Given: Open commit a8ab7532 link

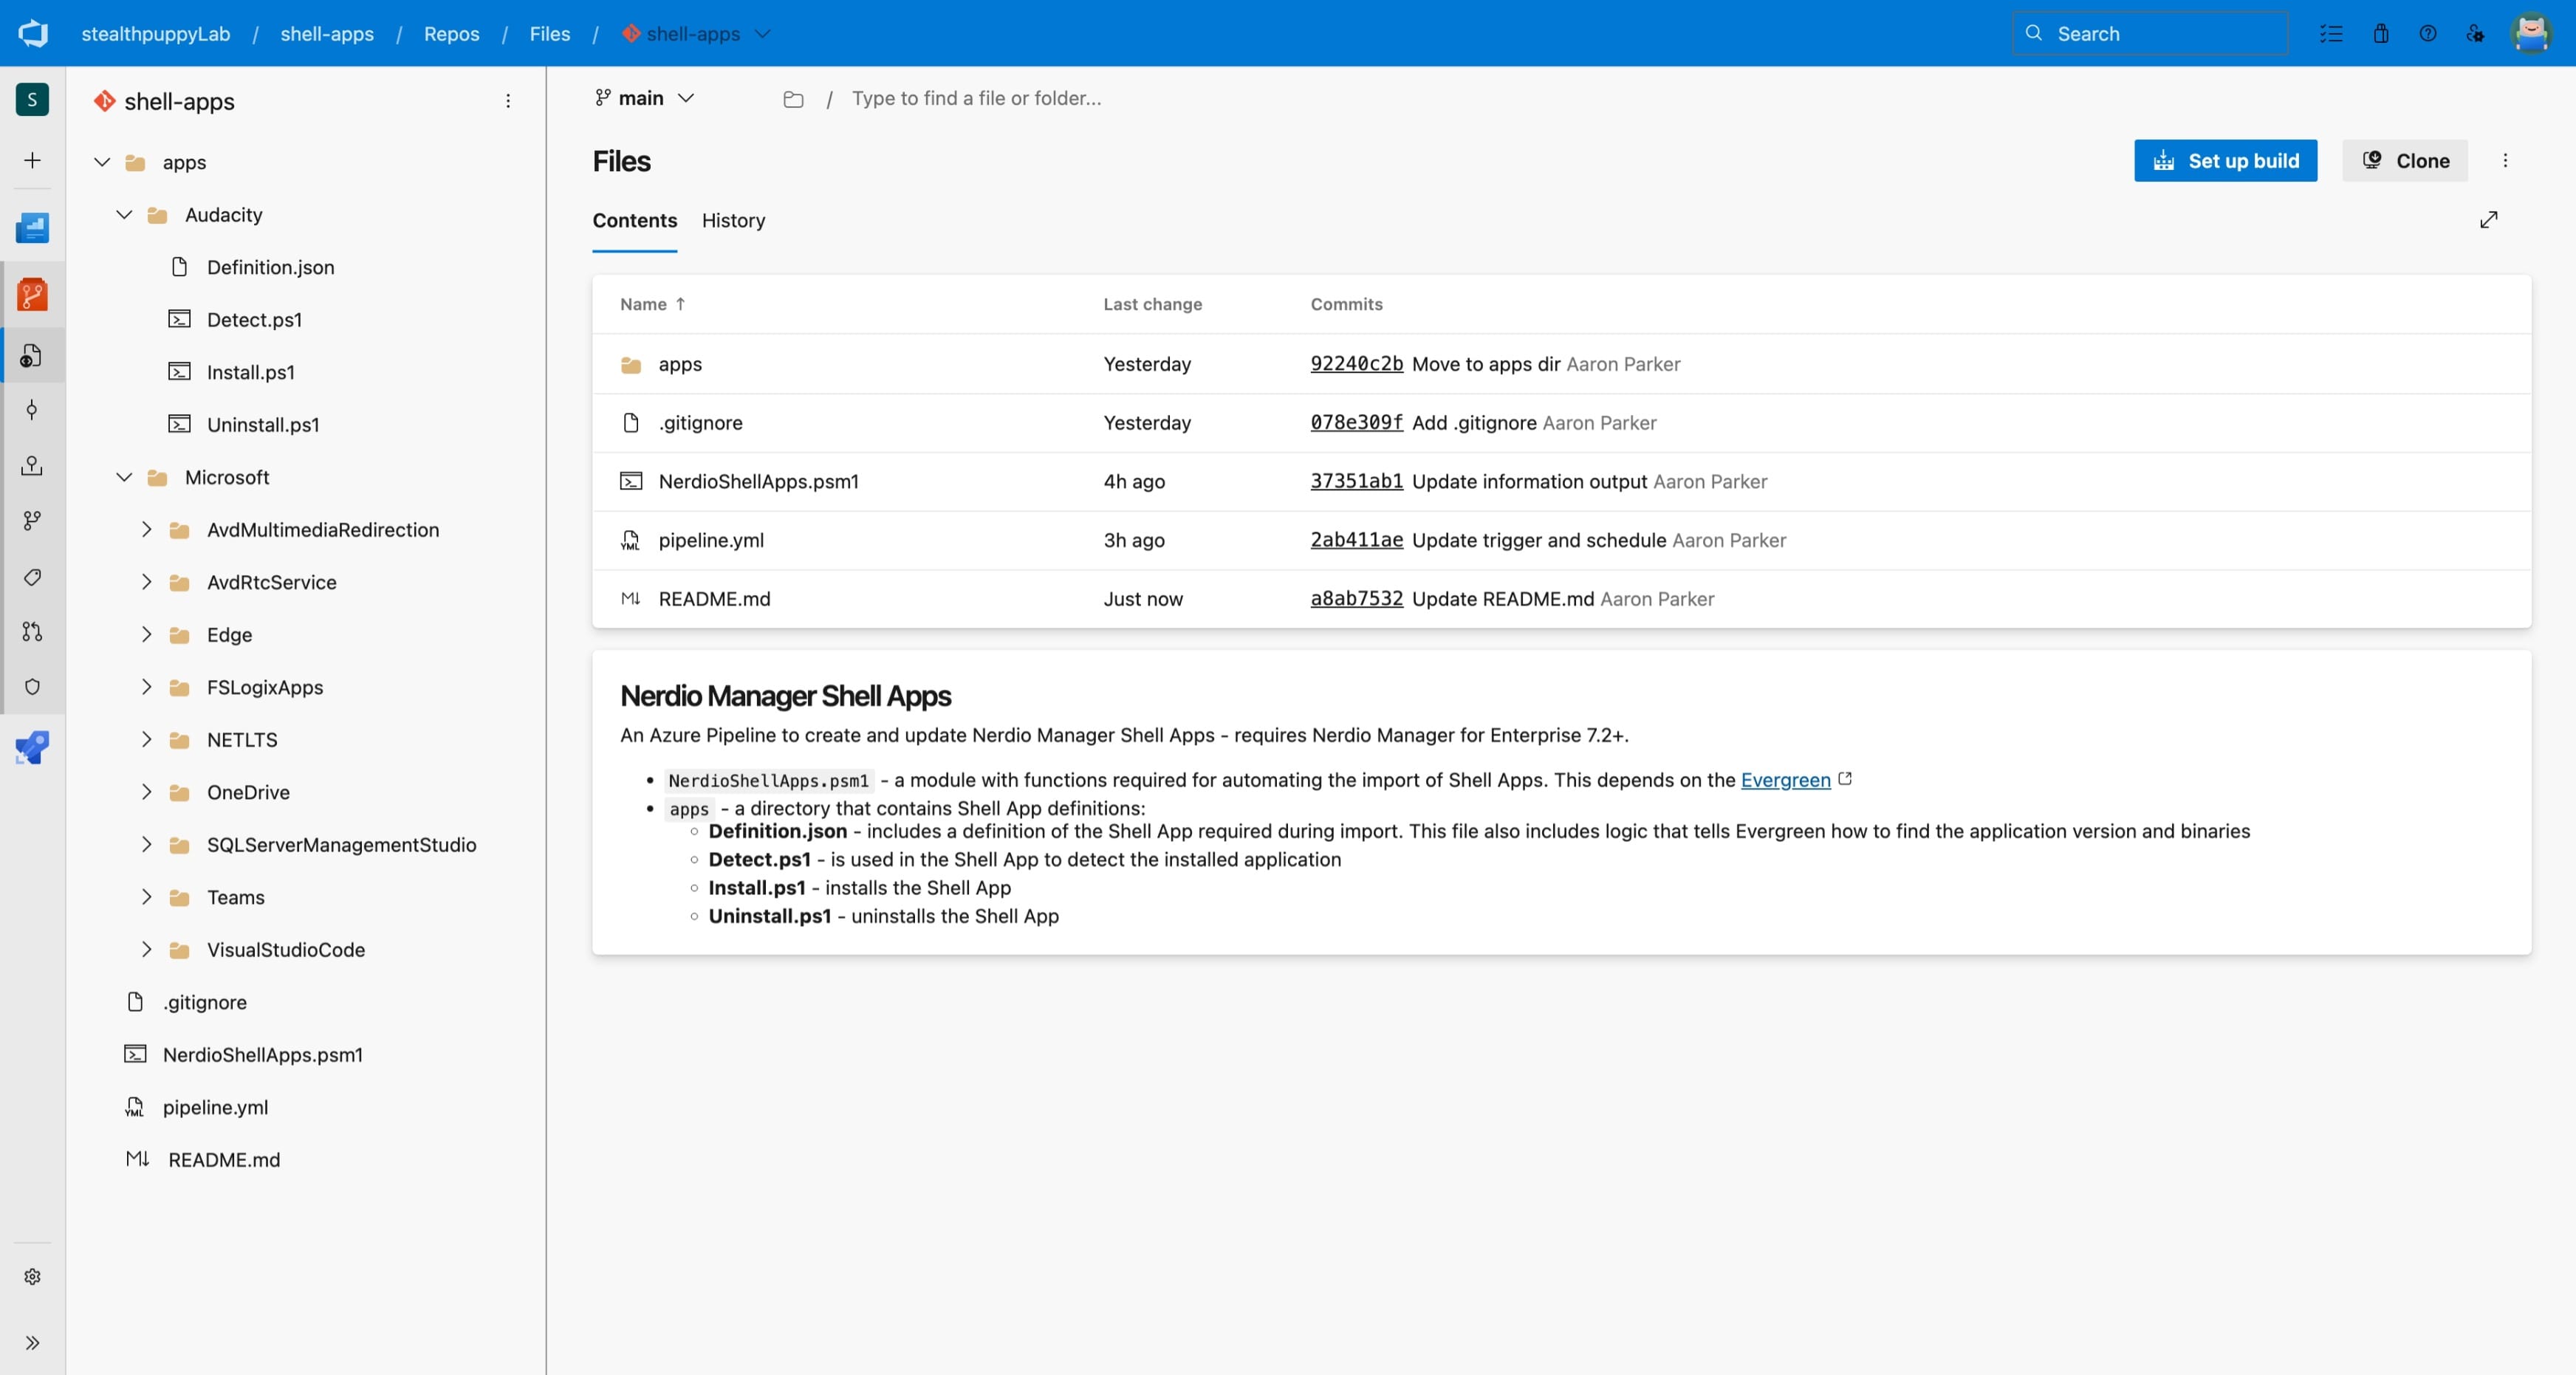Looking at the screenshot, I should click(1356, 599).
